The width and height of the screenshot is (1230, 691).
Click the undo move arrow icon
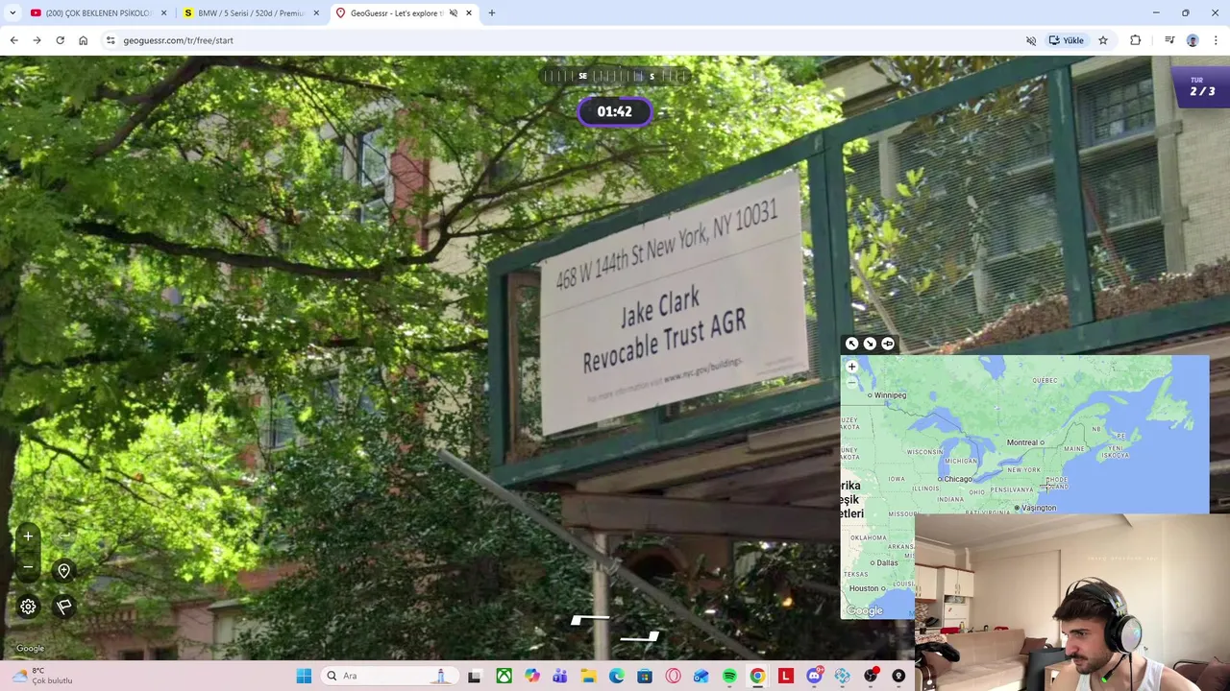(x=64, y=536)
